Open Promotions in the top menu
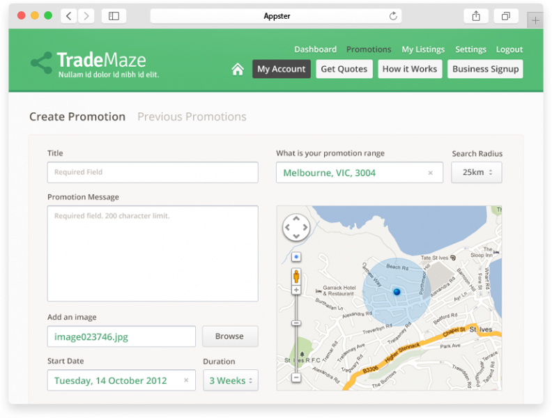 point(369,49)
